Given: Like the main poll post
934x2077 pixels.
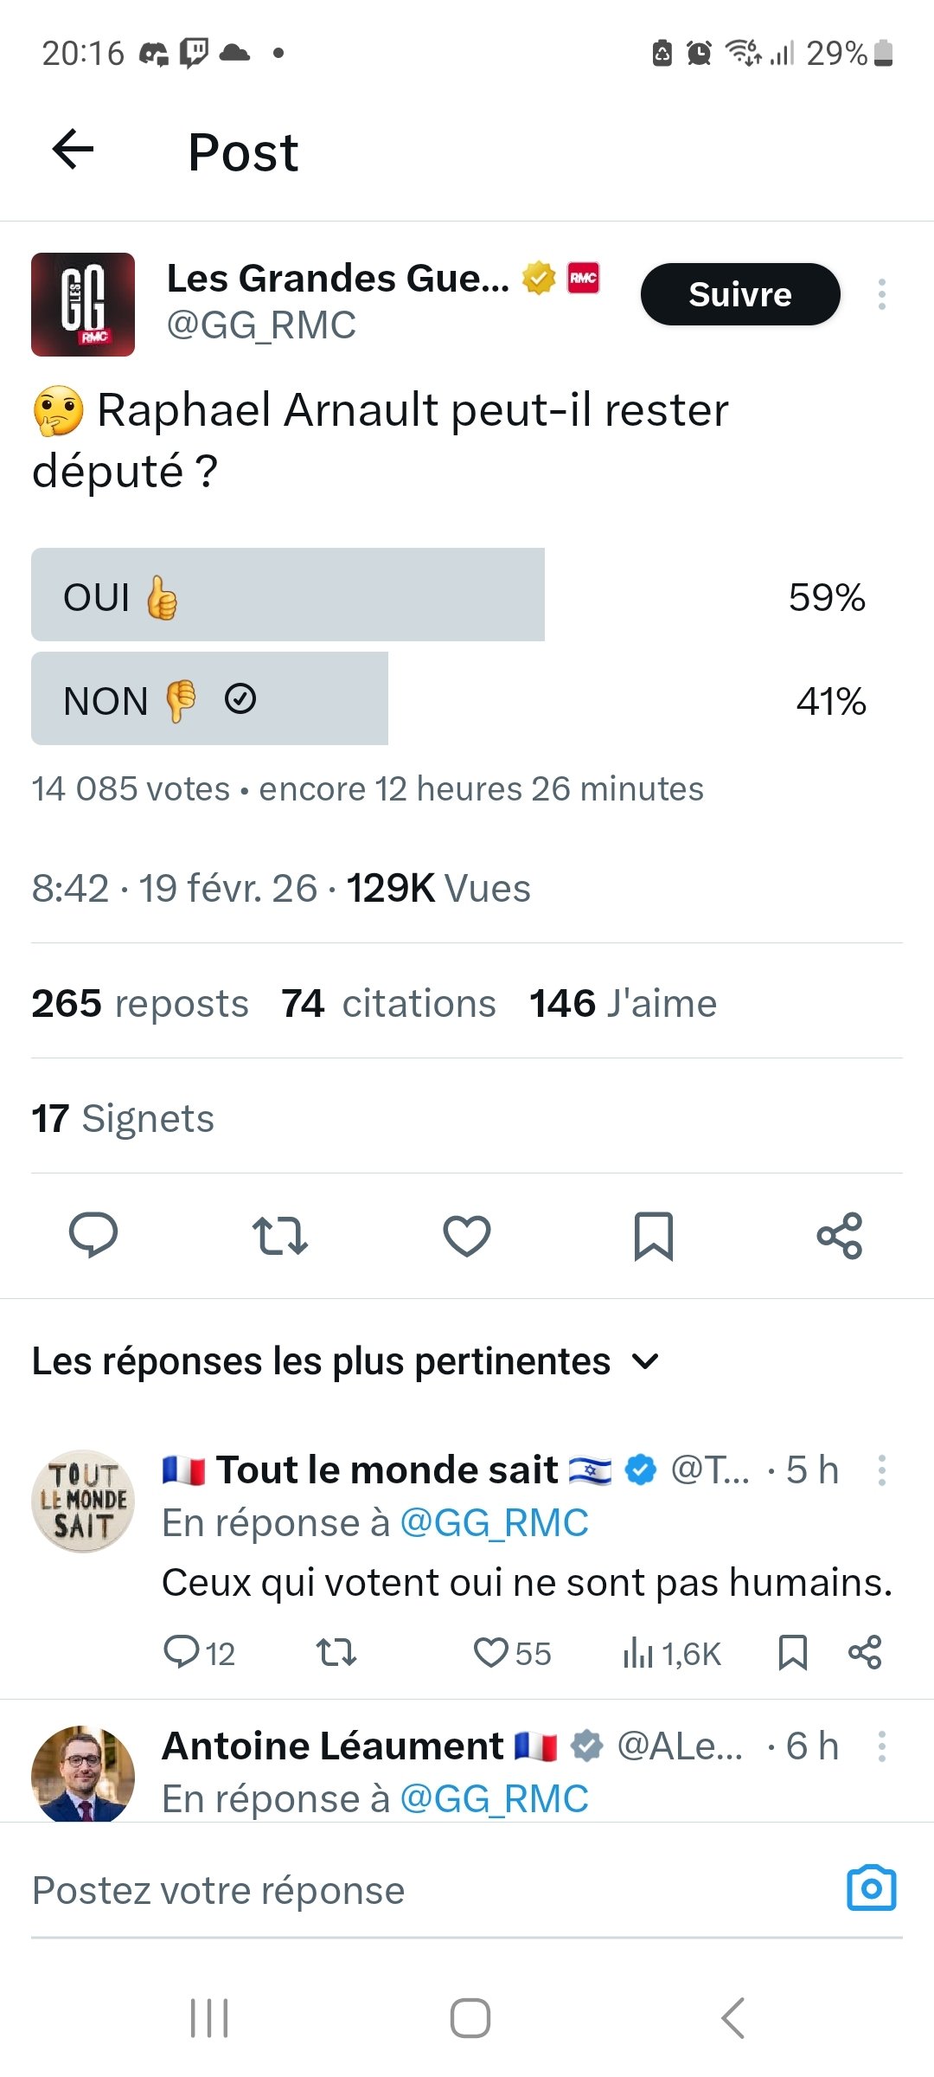Looking at the screenshot, I should (x=467, y=1235).
